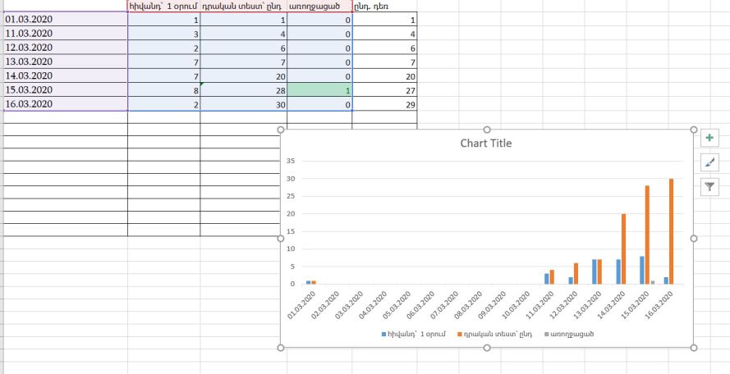This screenshot has height=374, width=730.
Task: Select the cell containing 28
Action: [244, 90]
